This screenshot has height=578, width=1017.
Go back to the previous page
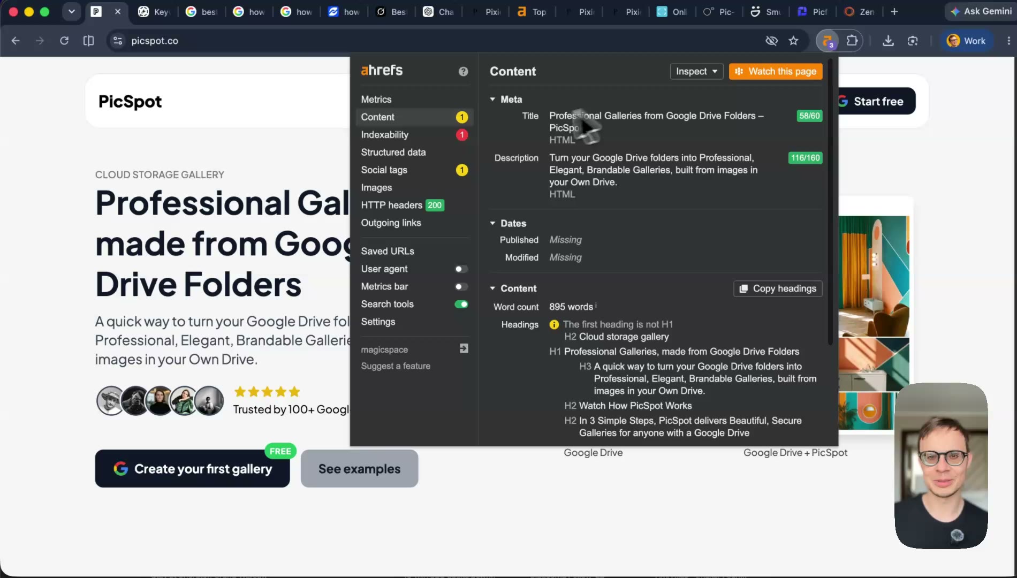point(16,41)
